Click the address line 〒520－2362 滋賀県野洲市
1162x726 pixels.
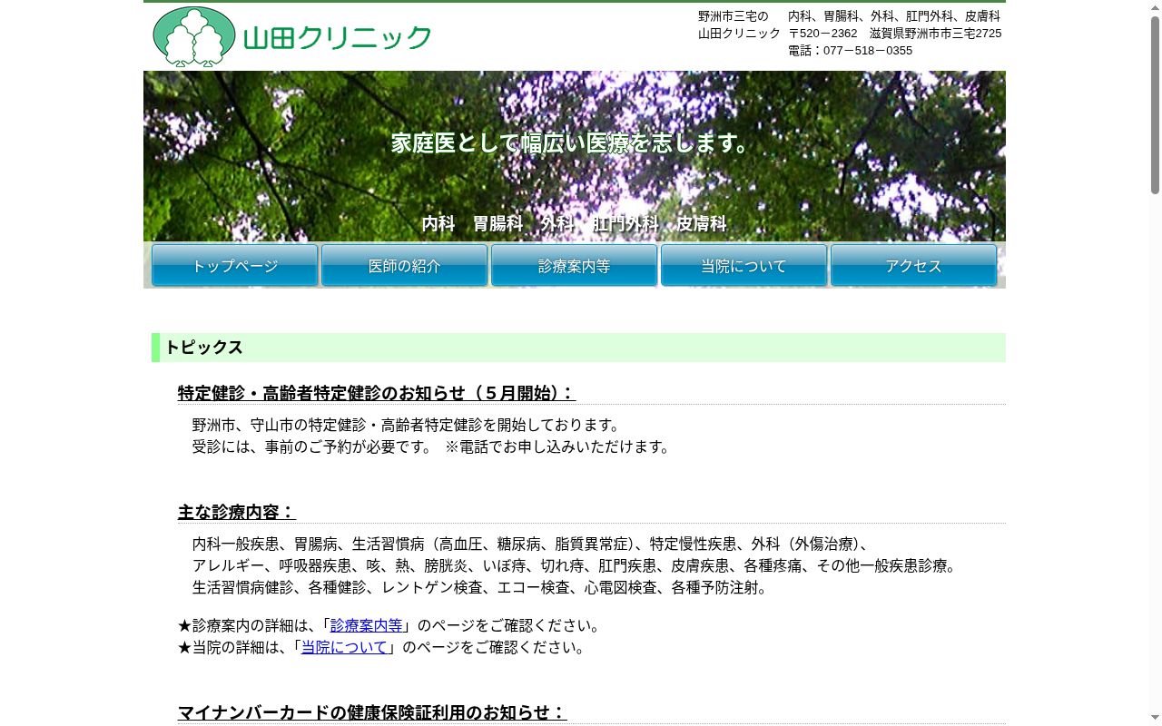(895, 34)
